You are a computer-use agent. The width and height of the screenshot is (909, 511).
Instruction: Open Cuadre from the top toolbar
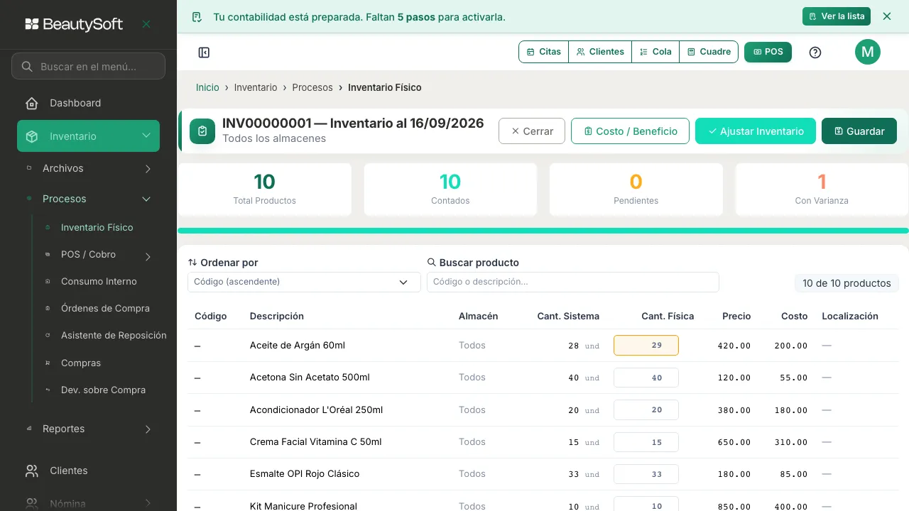coord(709,52)
